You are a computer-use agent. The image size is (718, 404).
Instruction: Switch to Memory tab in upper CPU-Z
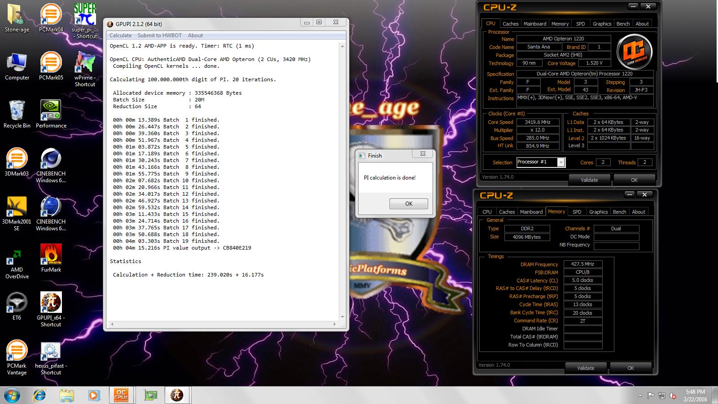click(560, 24)
